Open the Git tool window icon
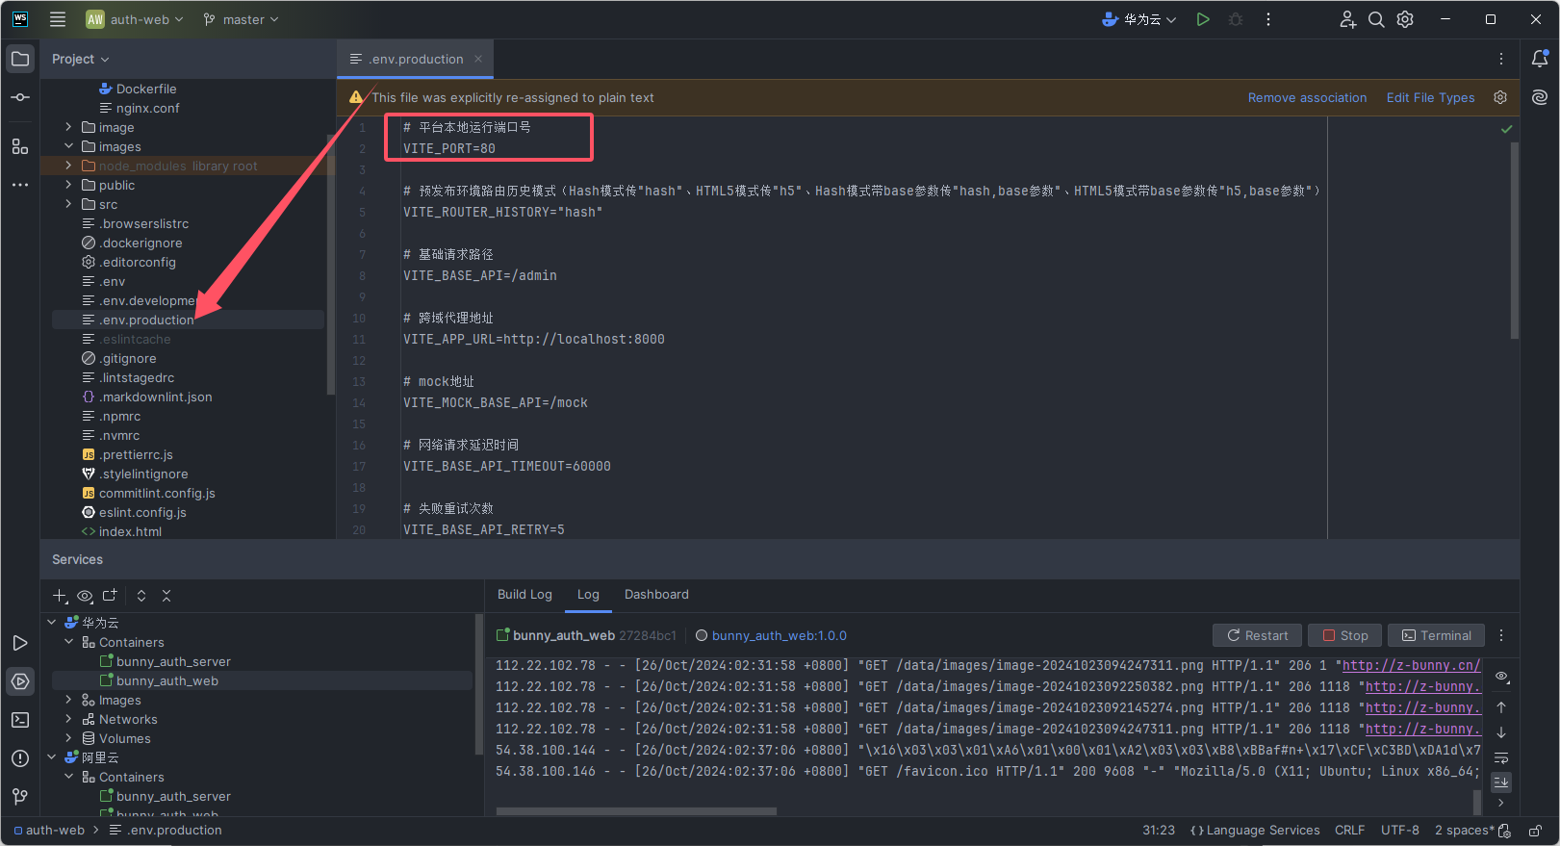 (x=20, y=796)
